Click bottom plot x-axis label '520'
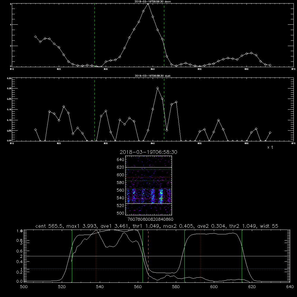Screen dimensions: 297x297 coord(62,287)
